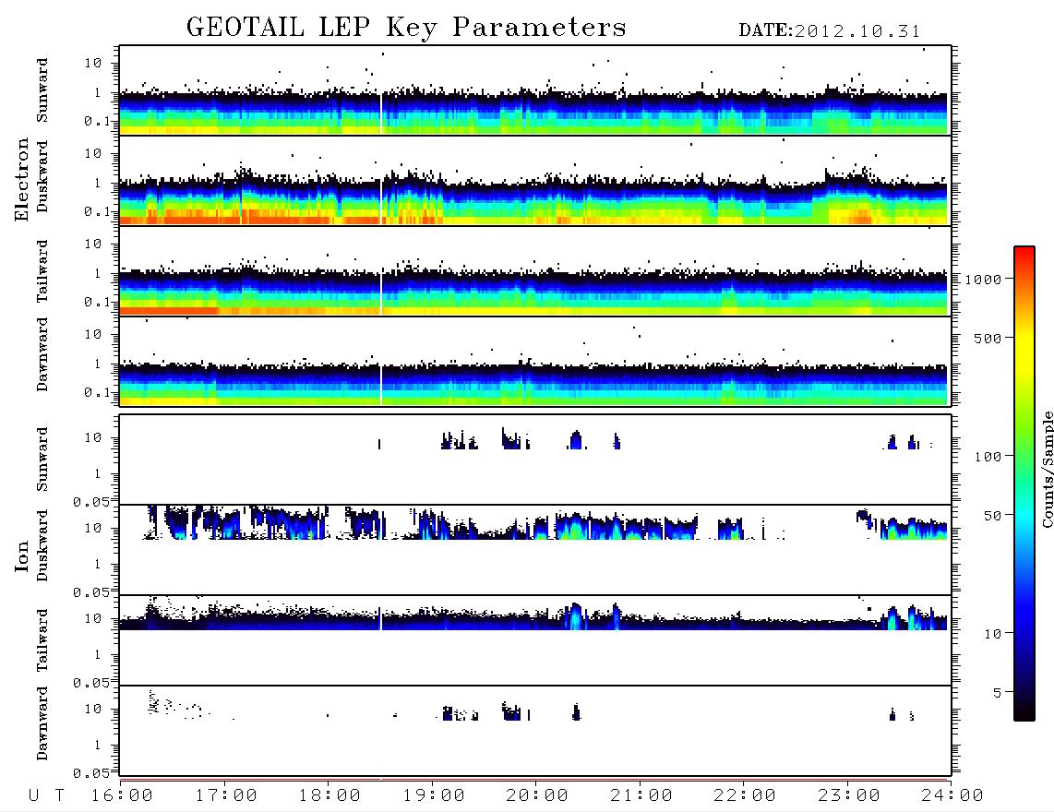
Task: Click the Ion Duskward direction label
Action: [42, 545]
